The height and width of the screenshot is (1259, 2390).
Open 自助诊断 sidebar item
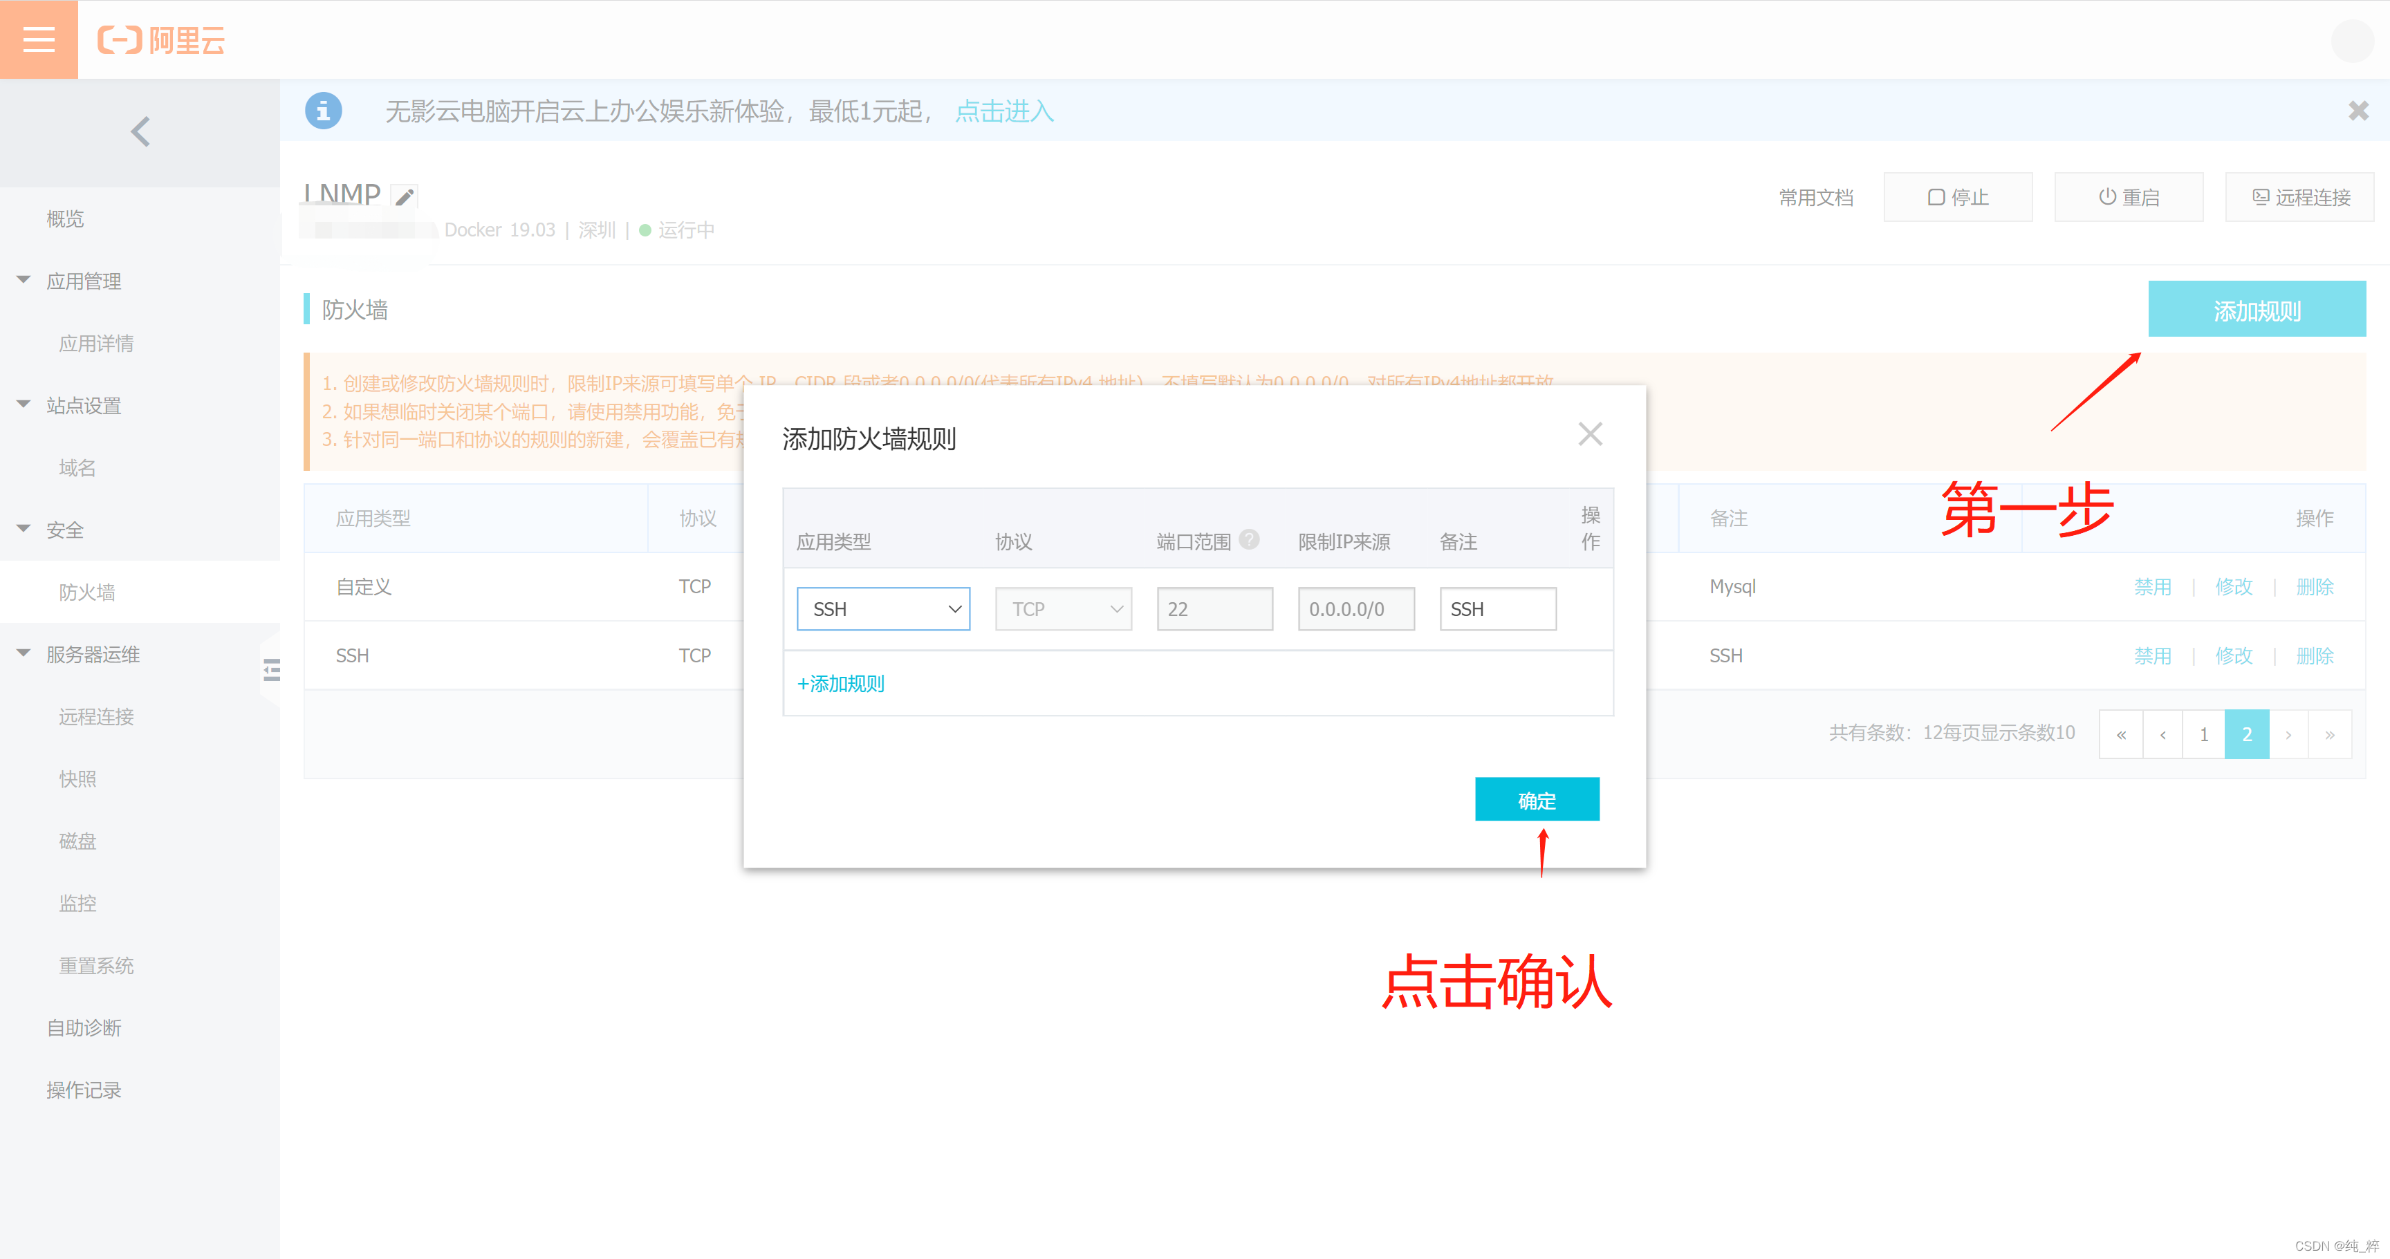click(84, 1027)
